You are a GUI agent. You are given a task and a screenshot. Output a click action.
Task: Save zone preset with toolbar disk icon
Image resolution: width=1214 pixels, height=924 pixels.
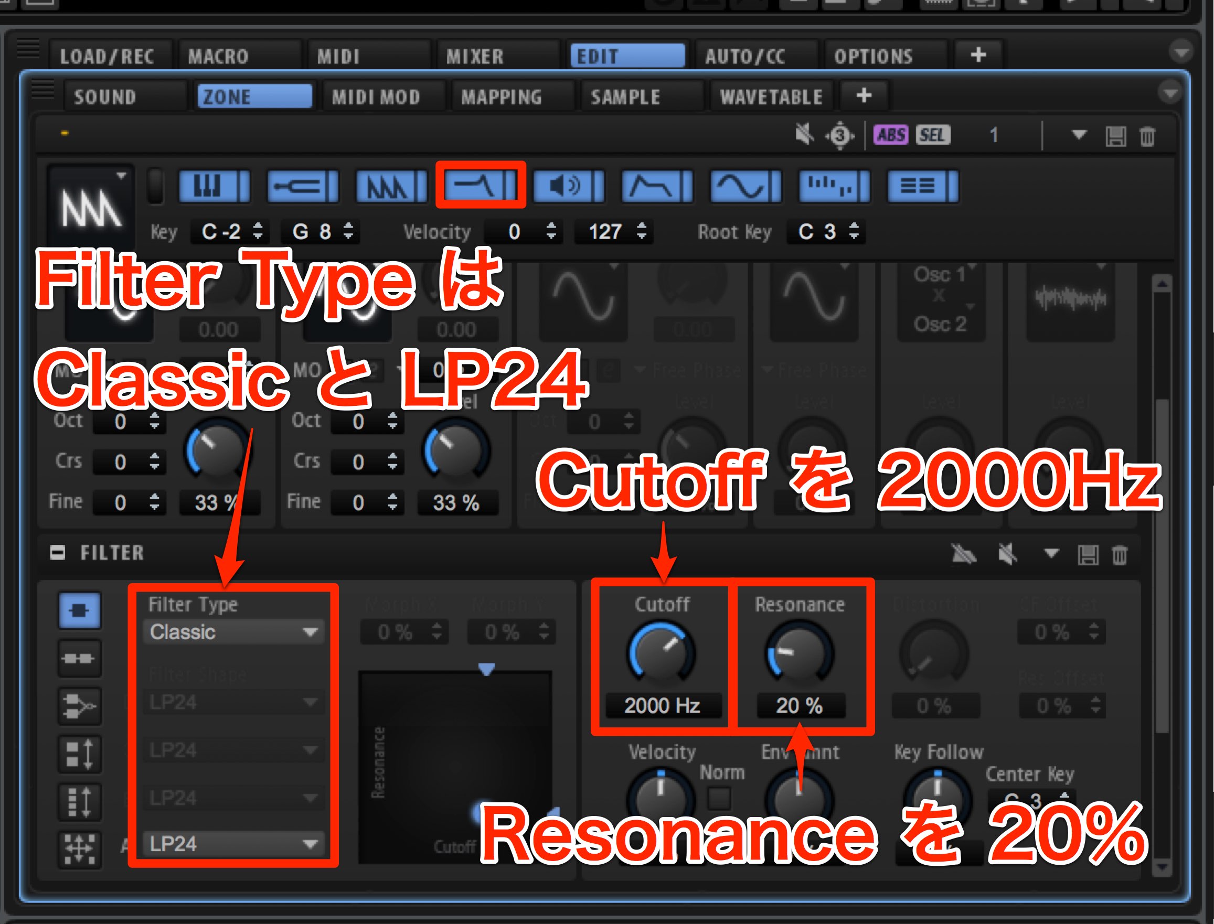[1115, 136]
